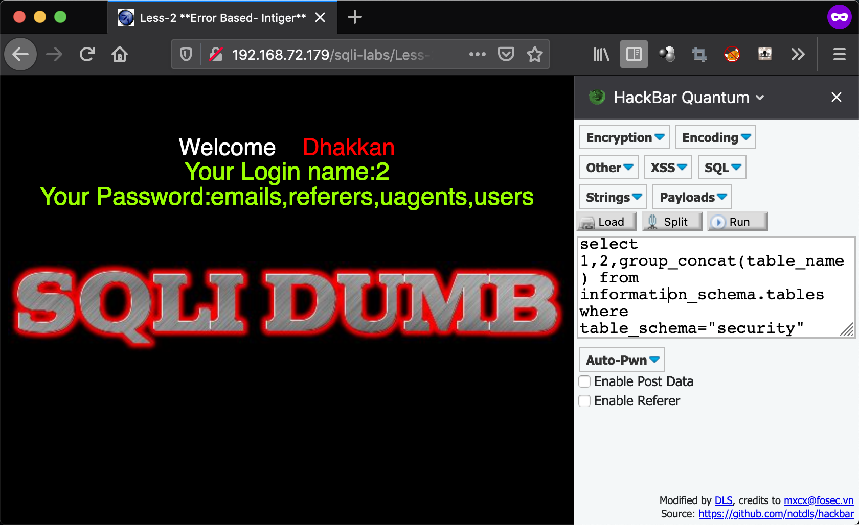Screen dimensions: 859x525
Task: Open the Library bookshelf icon
Action: pos(601,54)
